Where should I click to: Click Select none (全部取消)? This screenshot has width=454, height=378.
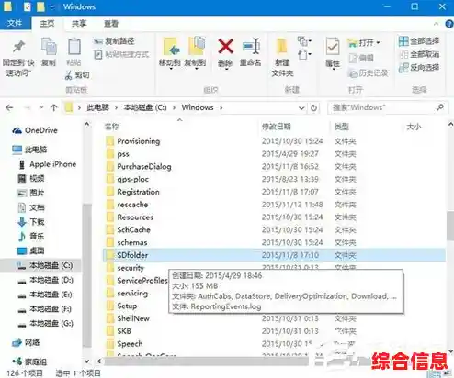(x=419, y=54)
